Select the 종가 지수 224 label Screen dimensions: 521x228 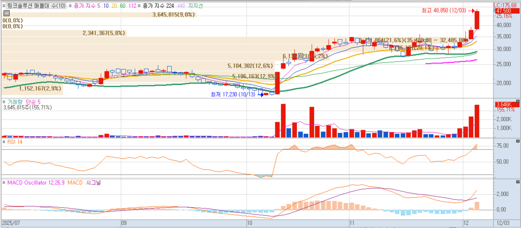pyautogui.click(x=158, y=6)
